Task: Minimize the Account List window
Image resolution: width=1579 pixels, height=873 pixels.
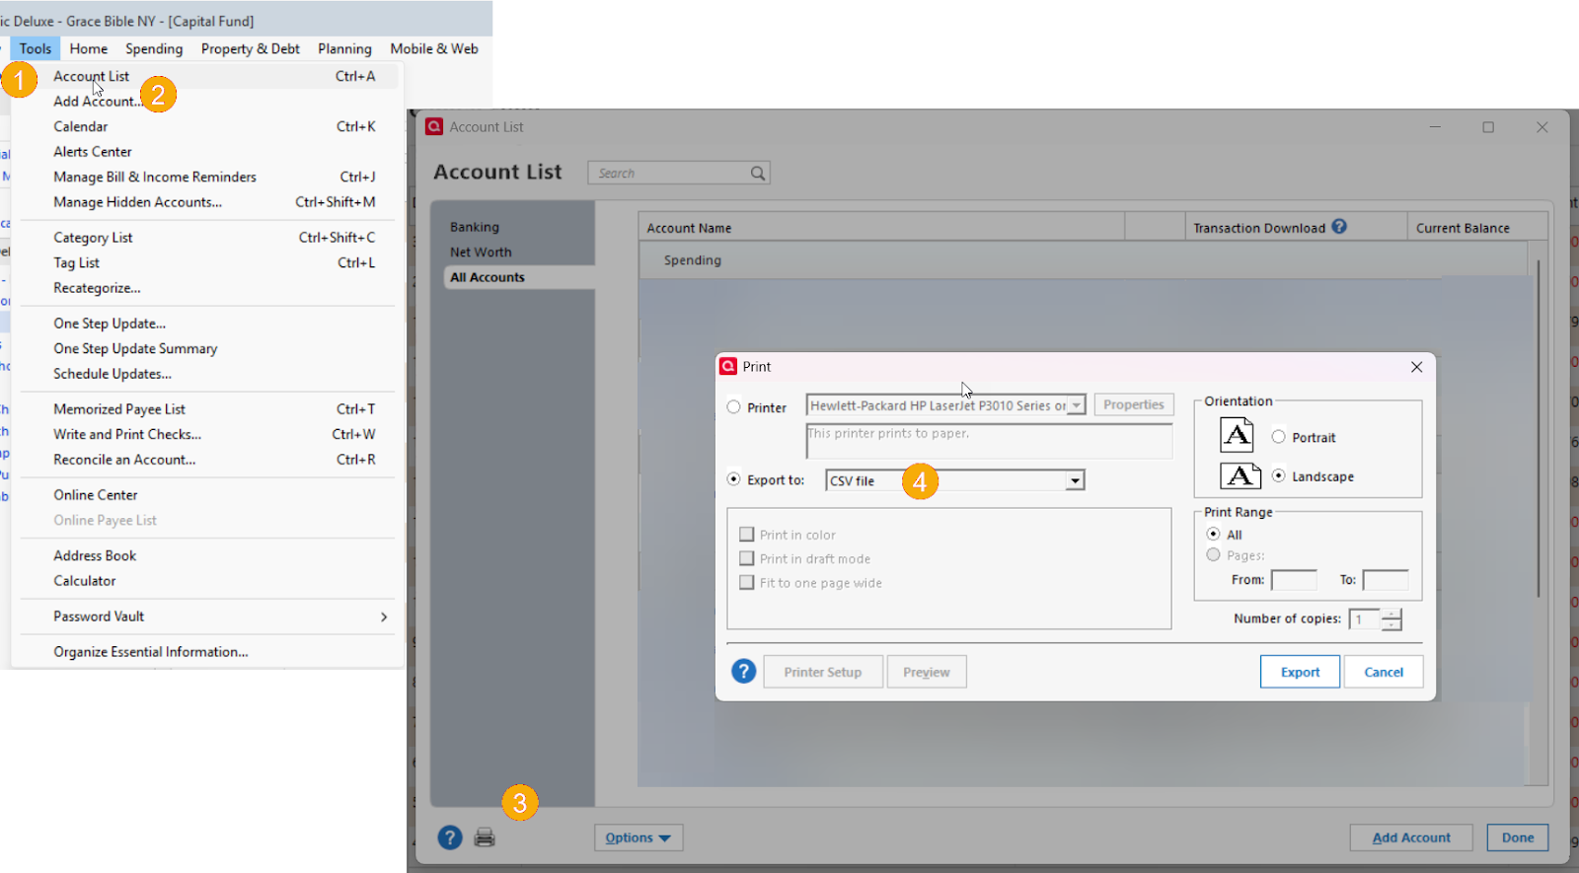Action: point(1435,127)
